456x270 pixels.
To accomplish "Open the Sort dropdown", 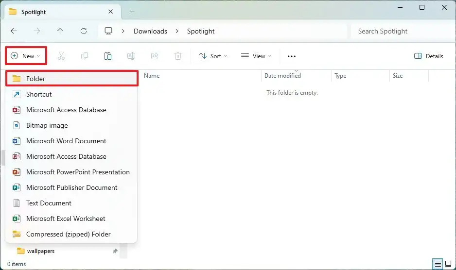I will [213, 56].
